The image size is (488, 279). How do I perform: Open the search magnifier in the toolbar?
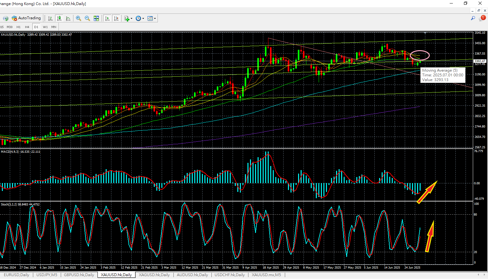pos(473,18)
